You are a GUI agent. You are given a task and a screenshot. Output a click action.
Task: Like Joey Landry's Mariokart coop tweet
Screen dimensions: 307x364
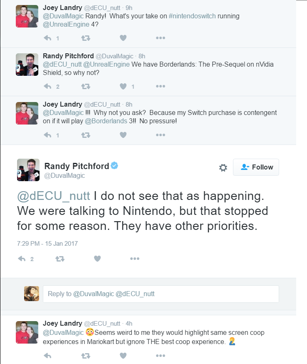tap(123, 356)
